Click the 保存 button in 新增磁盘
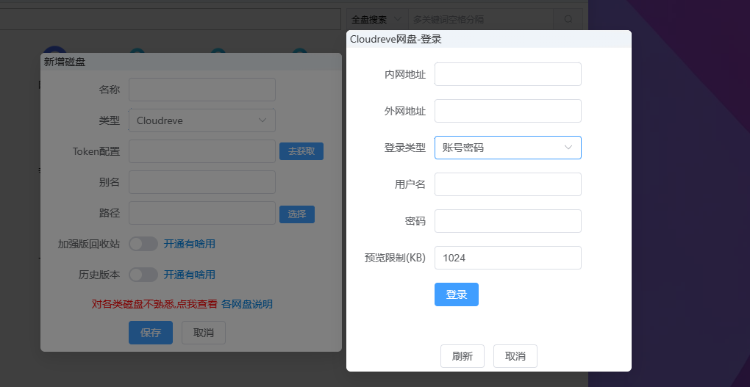The image size is (750, 387). (151, 333)
